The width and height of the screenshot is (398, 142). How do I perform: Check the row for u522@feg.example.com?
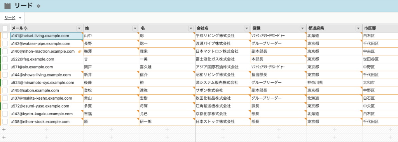pyautogui.click(x=5, y=59)
